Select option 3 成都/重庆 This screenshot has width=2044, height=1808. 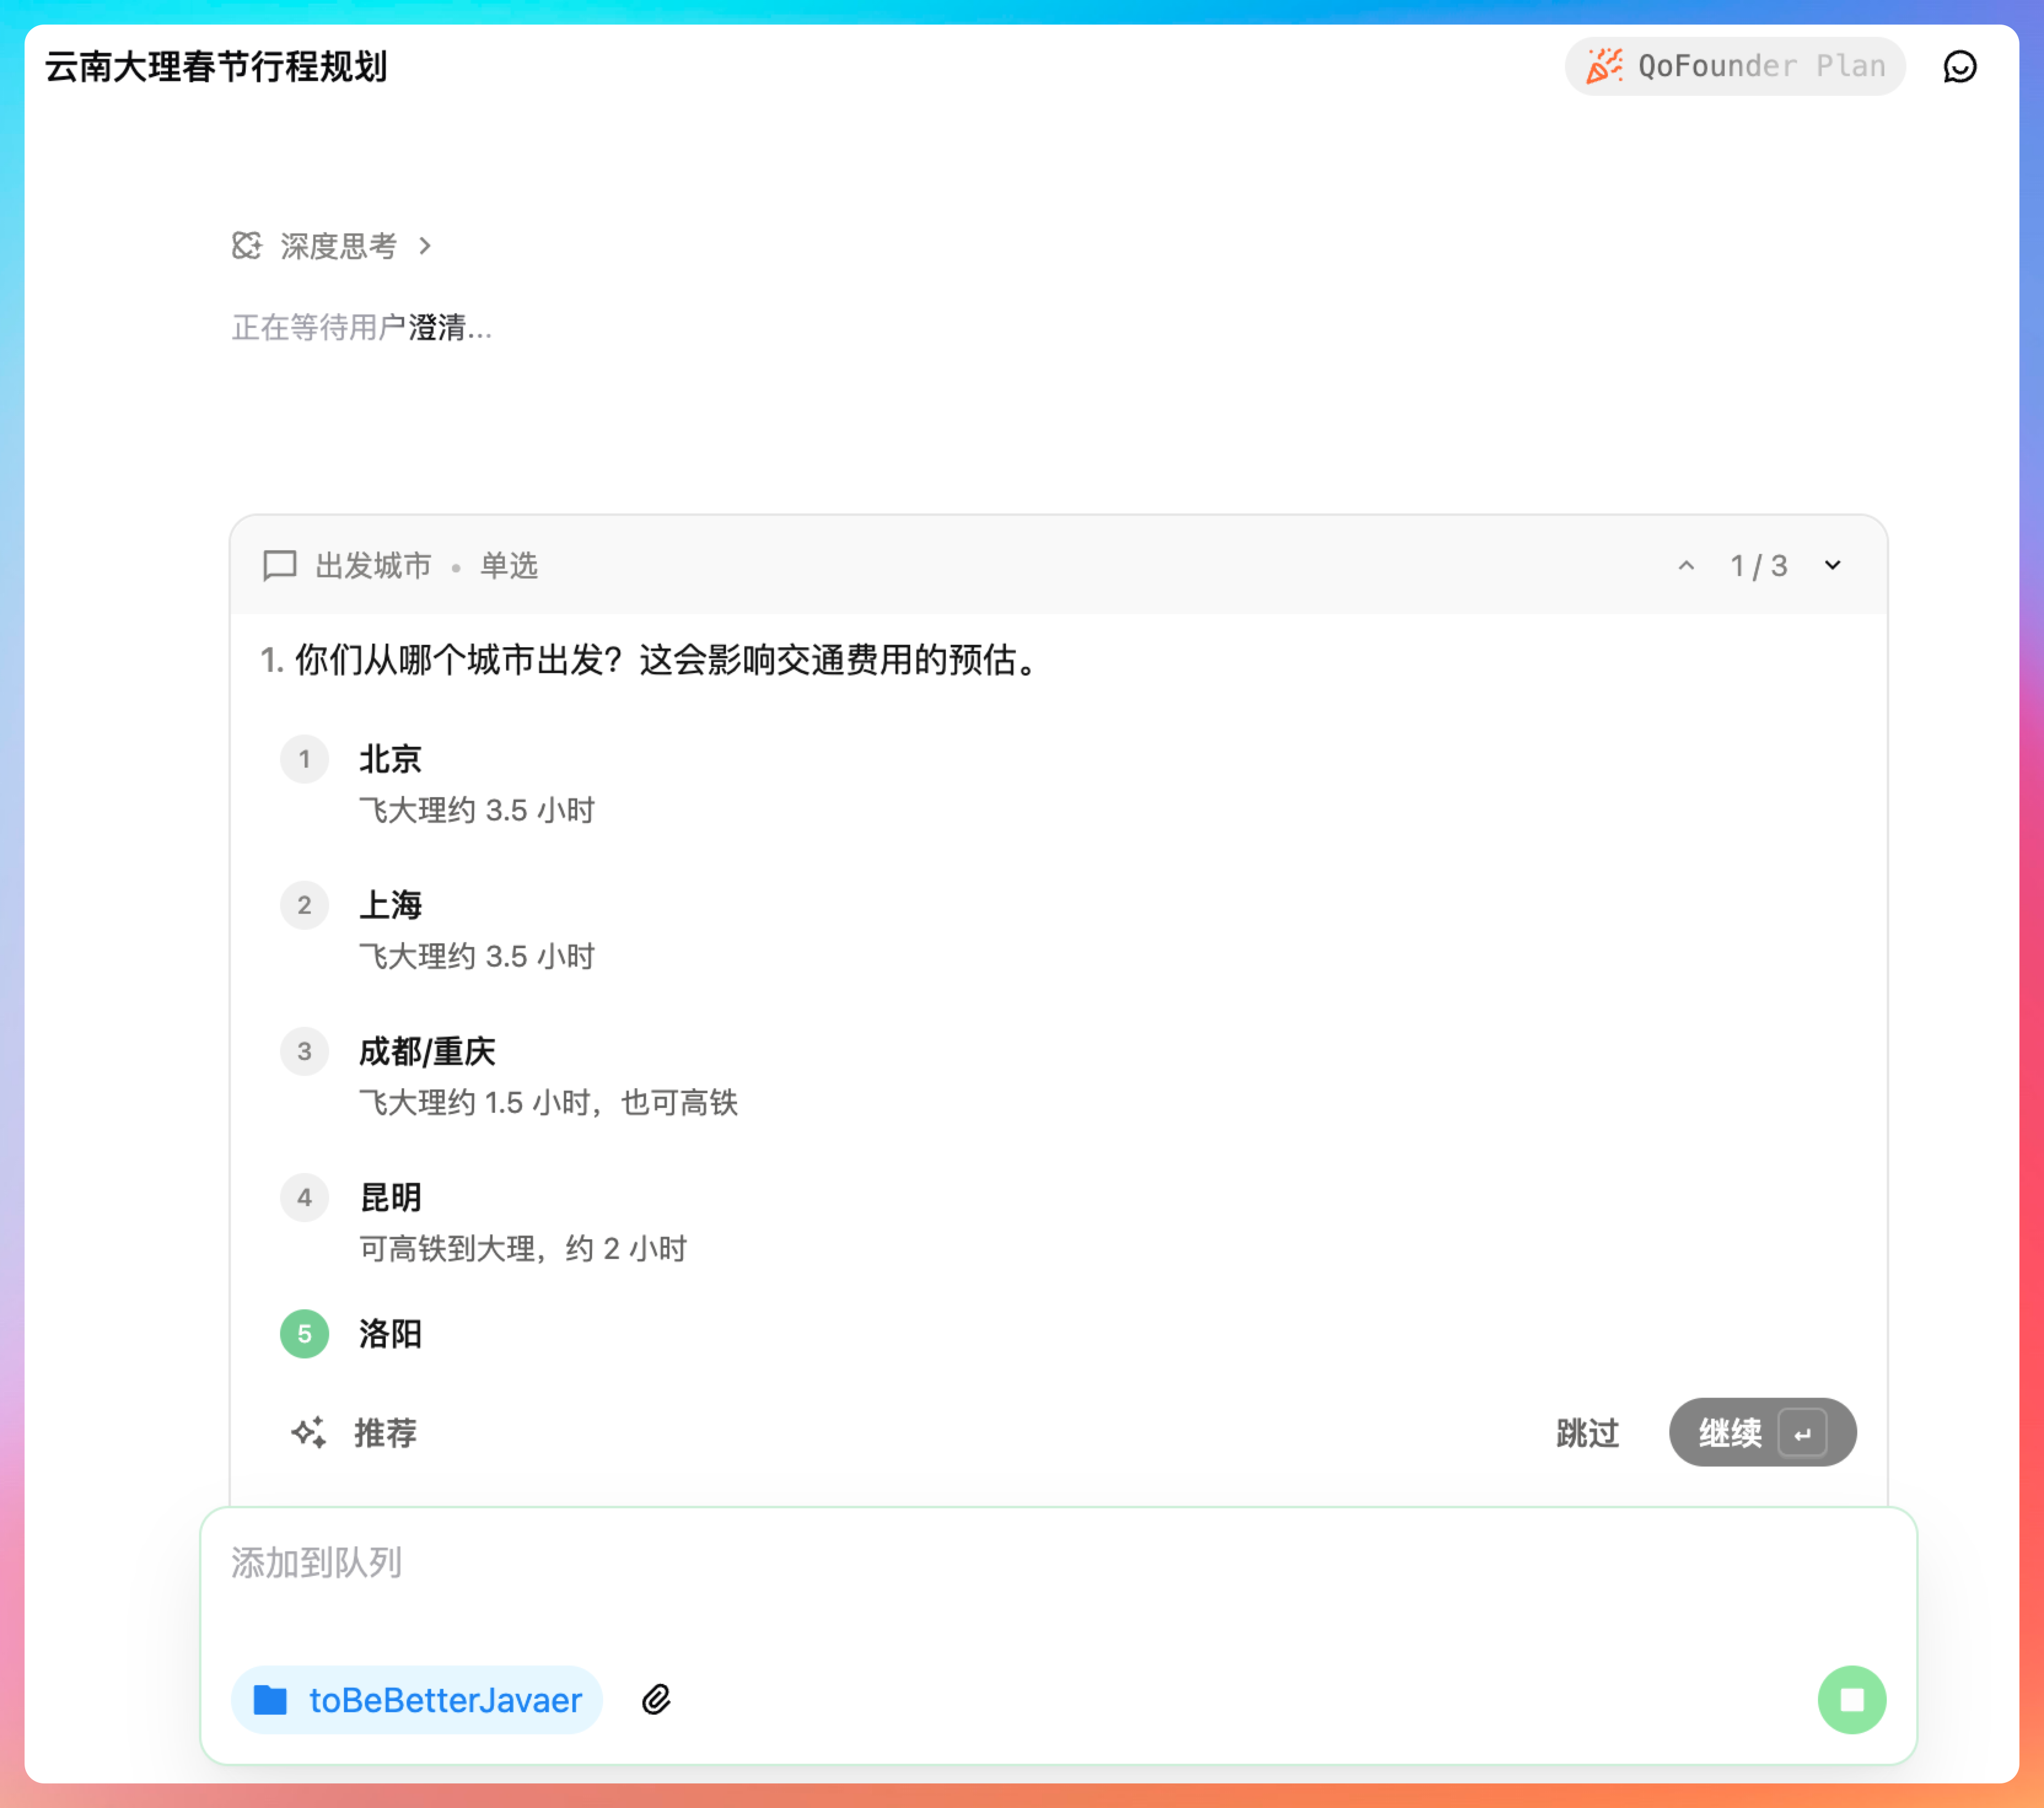(427, 1051)
